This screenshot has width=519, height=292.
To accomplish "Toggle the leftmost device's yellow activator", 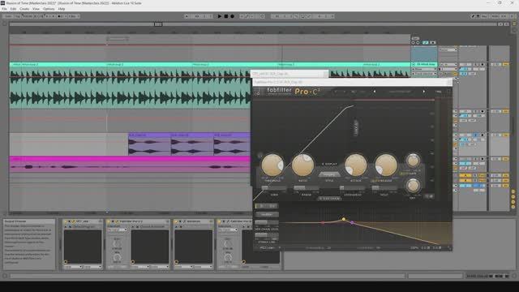I will pyautogui.click(x=66, y=221).
